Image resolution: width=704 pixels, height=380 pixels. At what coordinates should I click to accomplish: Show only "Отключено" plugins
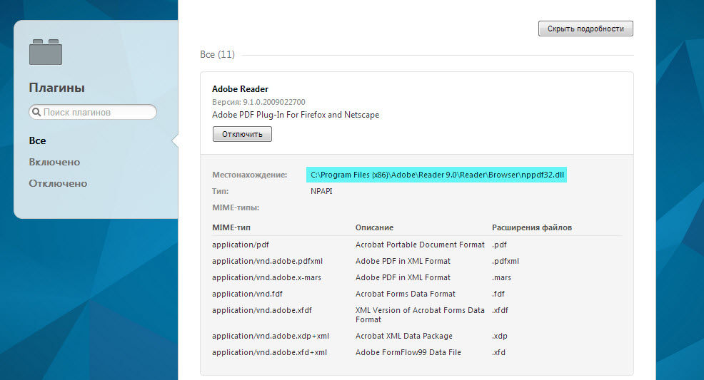point(58,184)
